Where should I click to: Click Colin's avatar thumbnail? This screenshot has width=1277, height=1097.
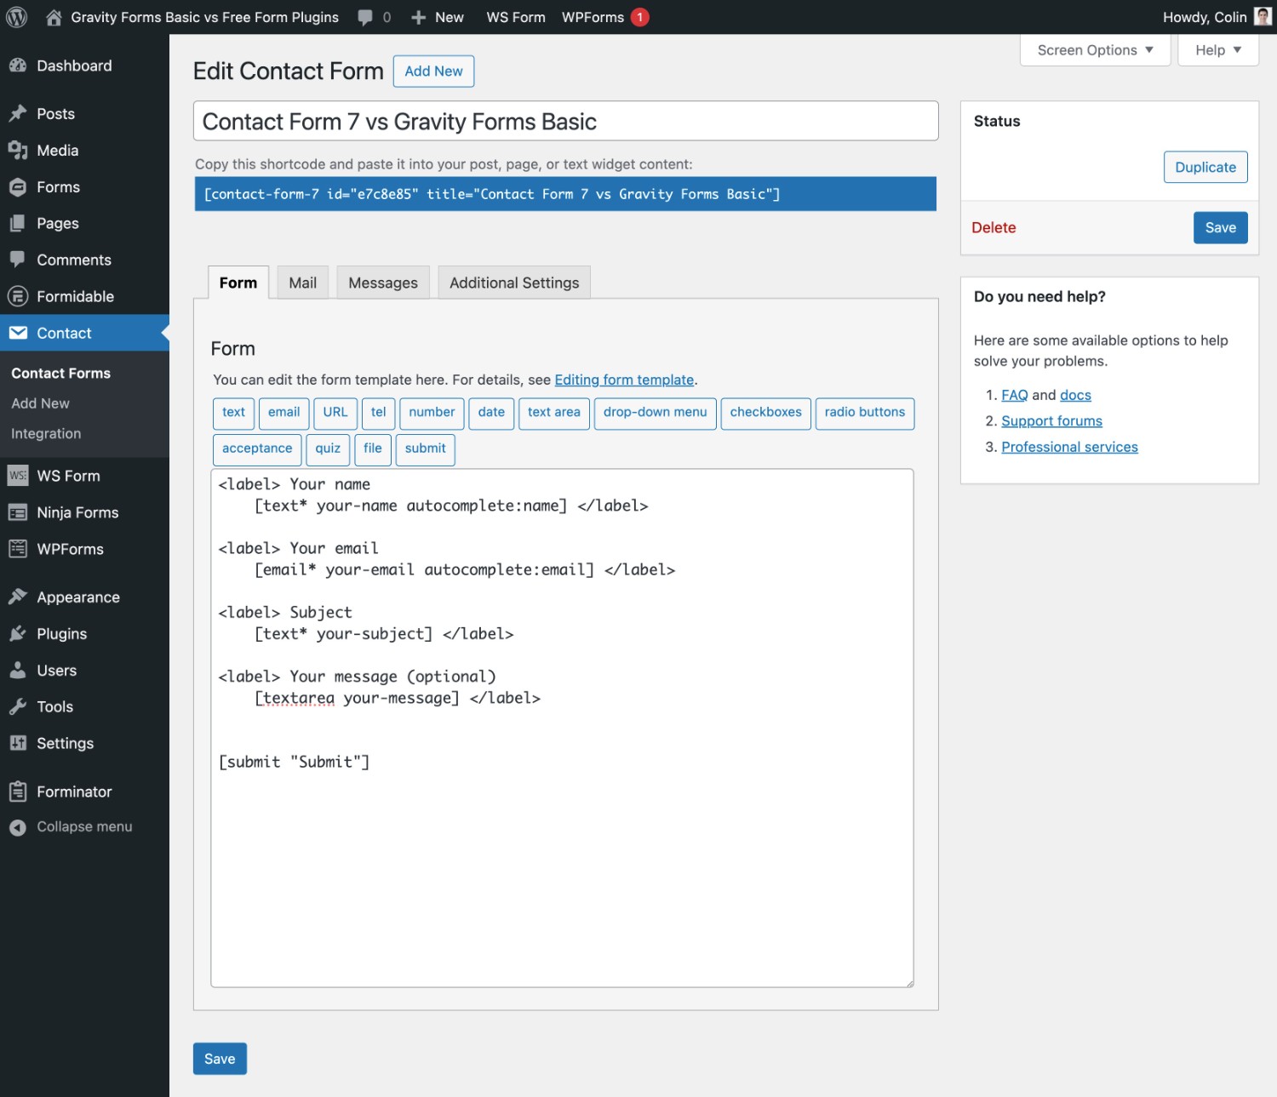tap(1263, 17)
